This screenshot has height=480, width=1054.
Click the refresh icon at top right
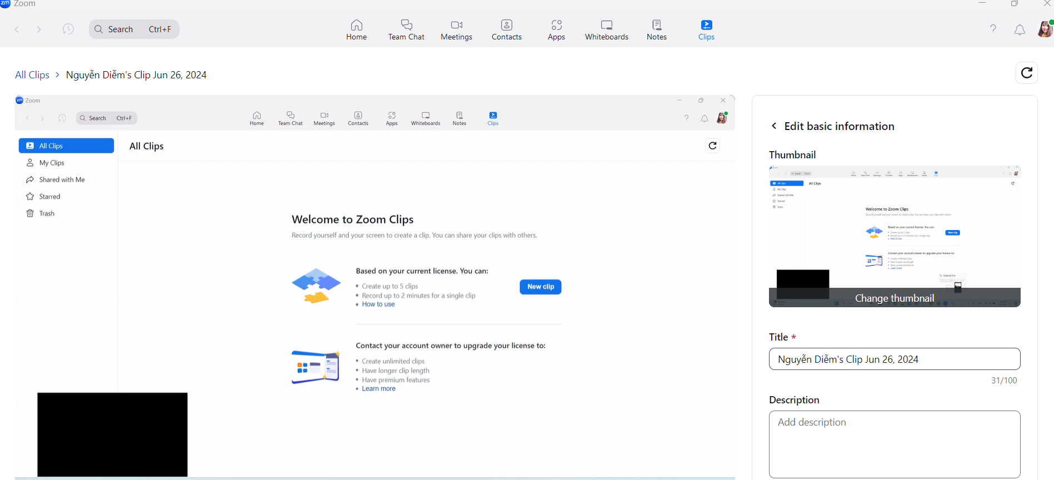1026,73
